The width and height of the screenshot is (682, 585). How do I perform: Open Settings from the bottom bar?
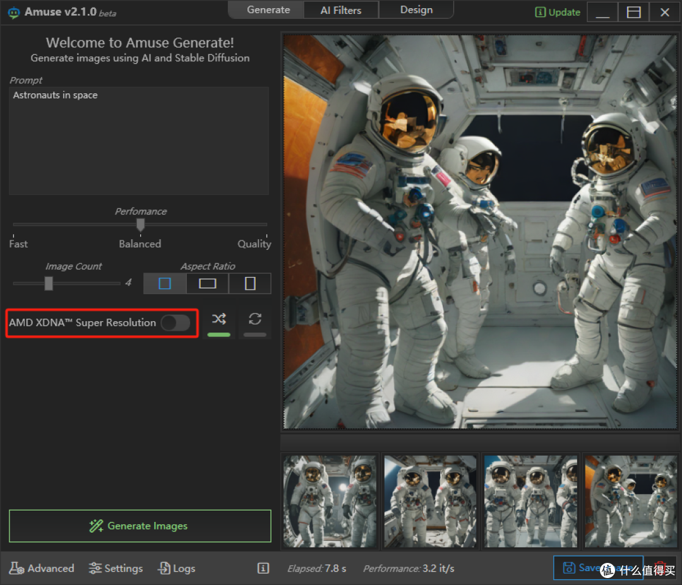116,569
